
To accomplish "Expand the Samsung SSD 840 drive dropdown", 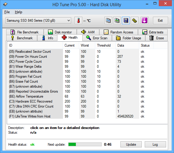I will coord(38,21).
